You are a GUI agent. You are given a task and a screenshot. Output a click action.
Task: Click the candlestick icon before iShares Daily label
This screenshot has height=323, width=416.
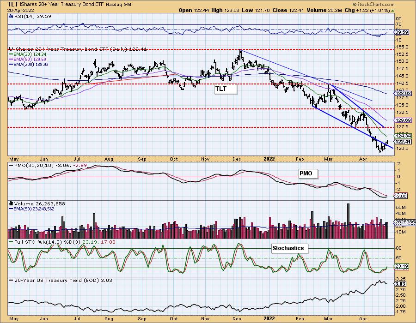point(11,49)
